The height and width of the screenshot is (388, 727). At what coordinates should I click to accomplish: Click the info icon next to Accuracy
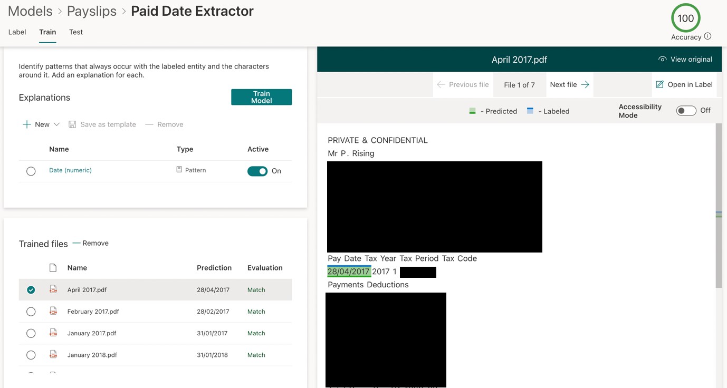pyautogui.click(x=707, y=36)
